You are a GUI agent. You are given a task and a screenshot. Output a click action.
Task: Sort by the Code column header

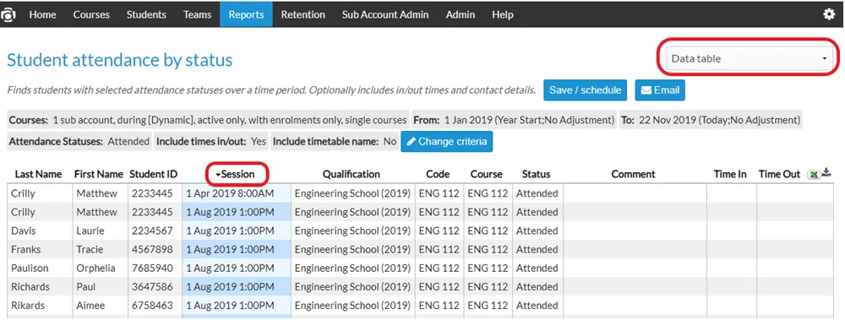pyautogui.click(x=438, y=174)
